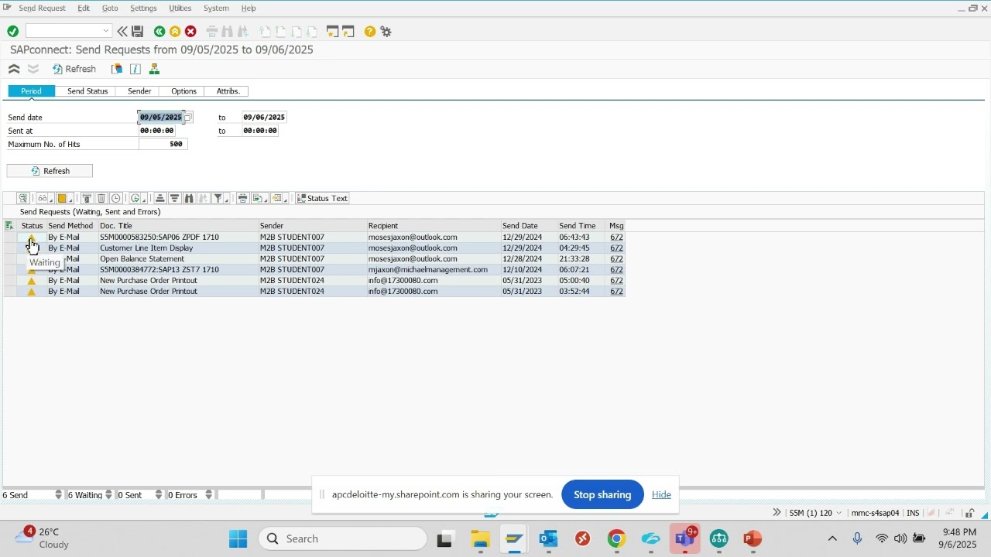Click the Sort ascending icon
Screen dimensions: 991x557
point(160,198)
